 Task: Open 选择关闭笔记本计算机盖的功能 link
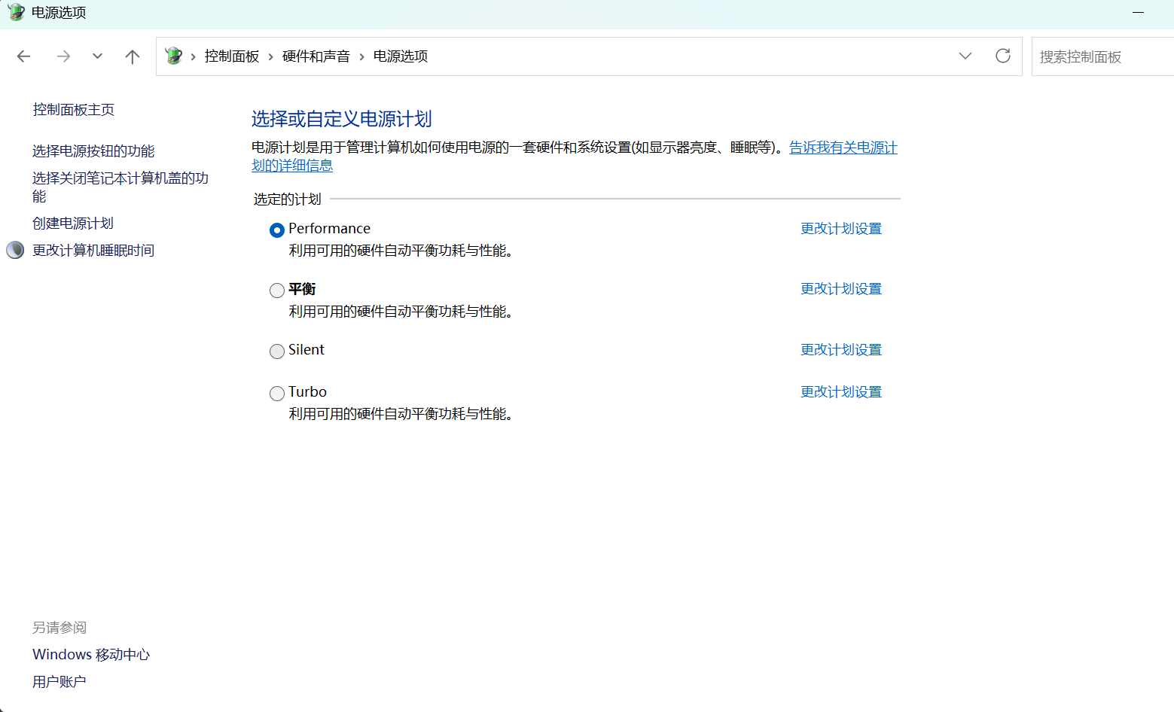(x=120, y=187)
